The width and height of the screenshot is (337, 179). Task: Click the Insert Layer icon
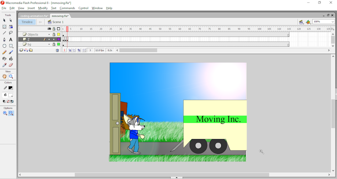21,50
